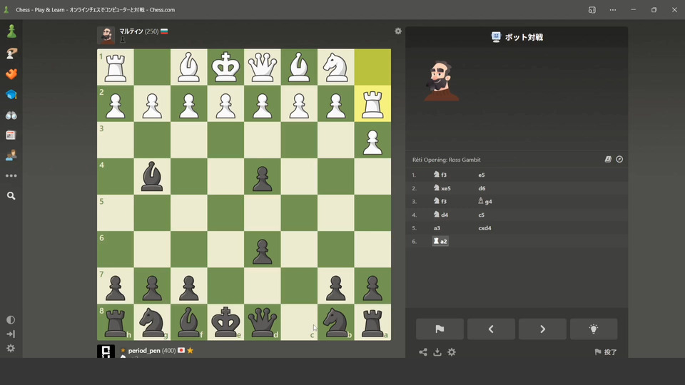Screen dimensions: 685x385
Task: Click the star badge next to period_pen
Action: pos(190,351)
